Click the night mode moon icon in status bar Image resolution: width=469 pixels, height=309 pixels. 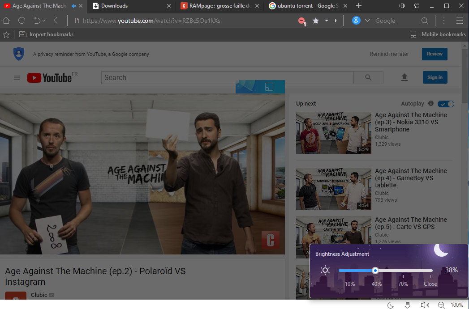[x=390, y=305]
